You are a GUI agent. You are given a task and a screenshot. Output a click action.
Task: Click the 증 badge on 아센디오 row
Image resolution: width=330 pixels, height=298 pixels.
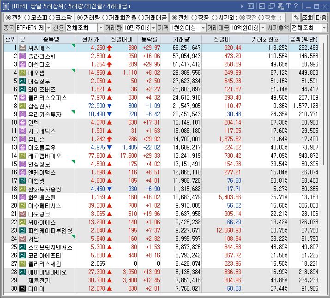click(x=23, y=65)
